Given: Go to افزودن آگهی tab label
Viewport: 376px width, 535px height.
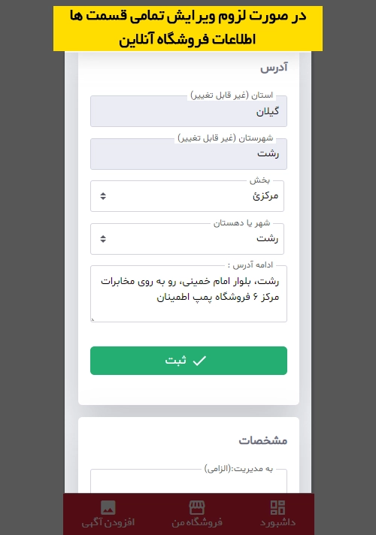Looking at the screenshot, I should 108,522.
